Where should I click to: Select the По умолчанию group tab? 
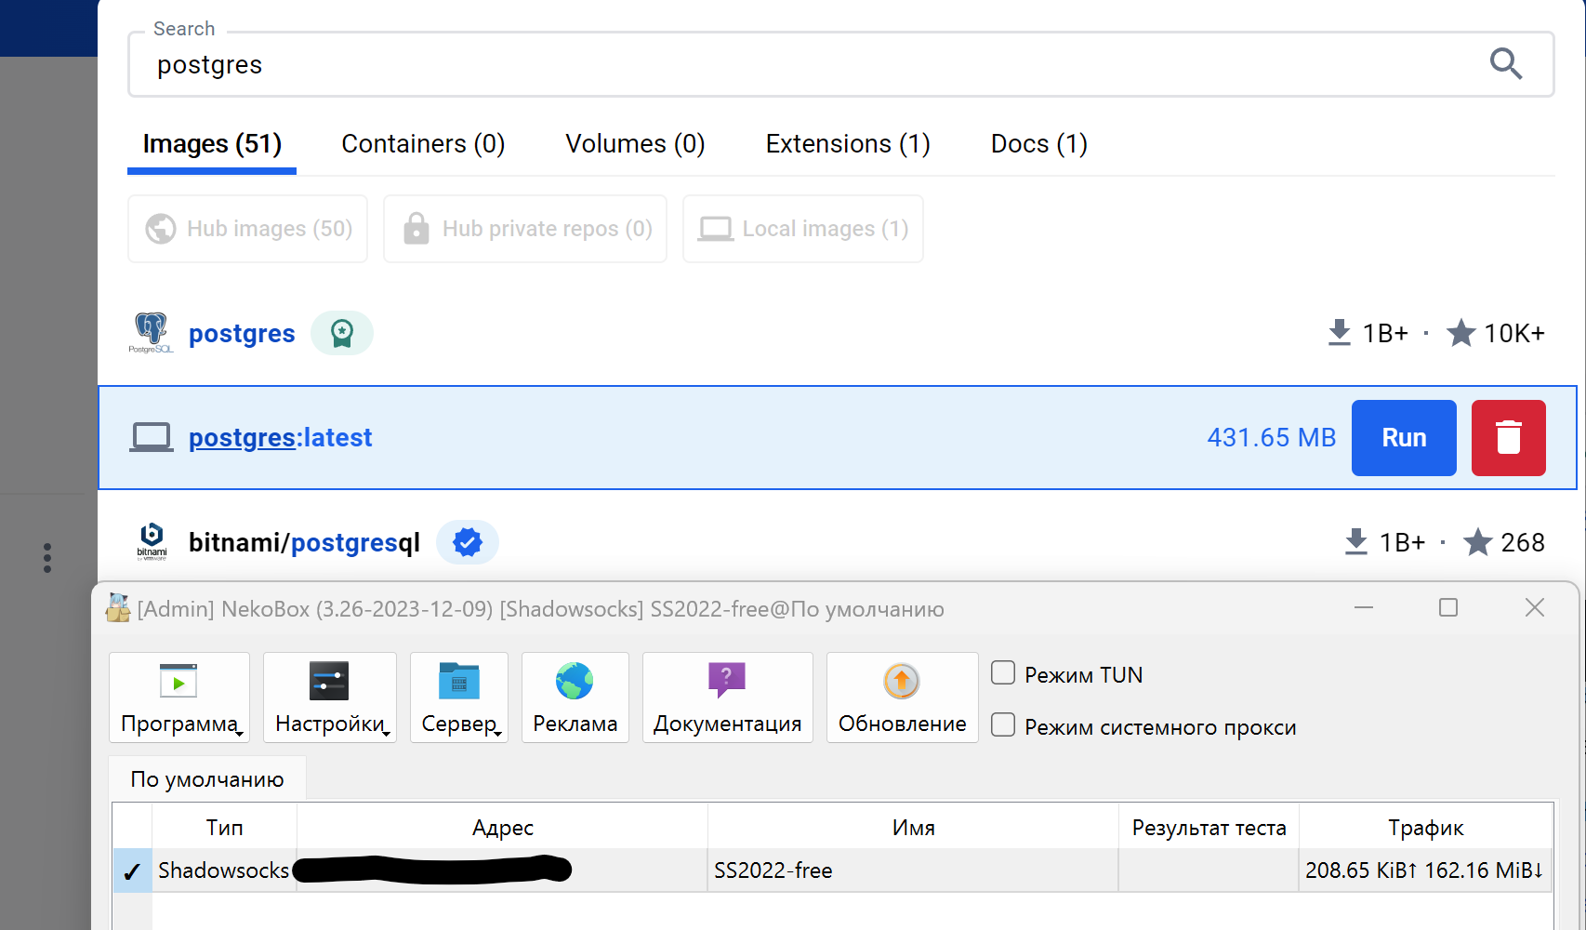207,779
